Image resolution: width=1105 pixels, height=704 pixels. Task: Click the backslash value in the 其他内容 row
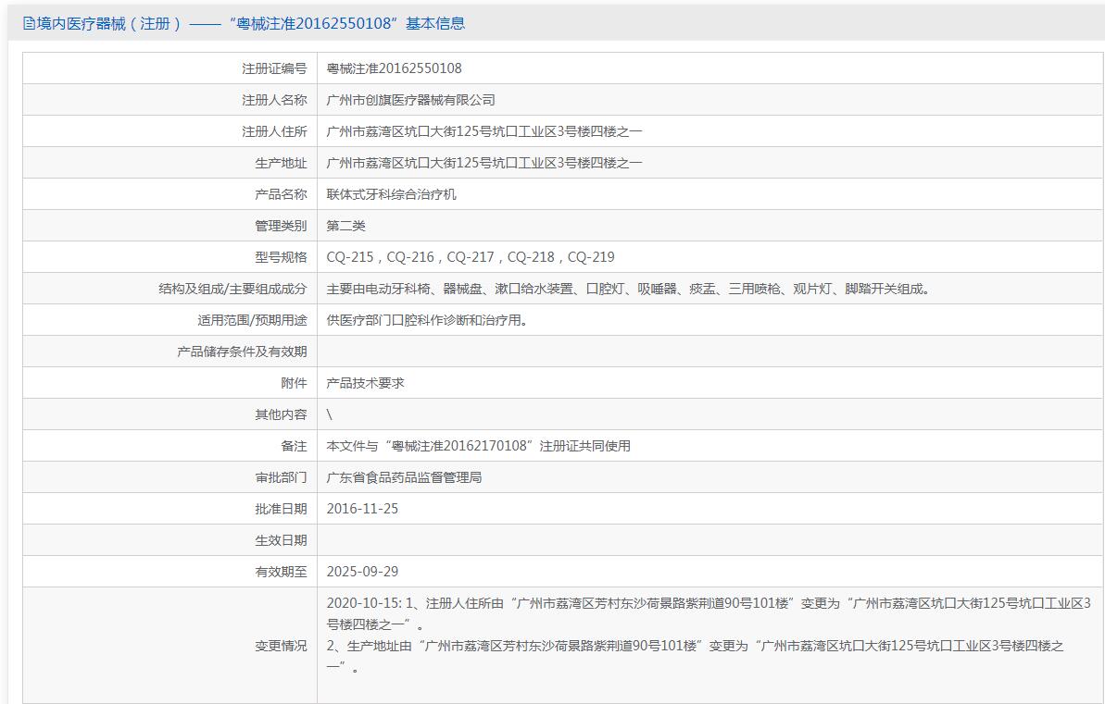click(x=330, y=414)
